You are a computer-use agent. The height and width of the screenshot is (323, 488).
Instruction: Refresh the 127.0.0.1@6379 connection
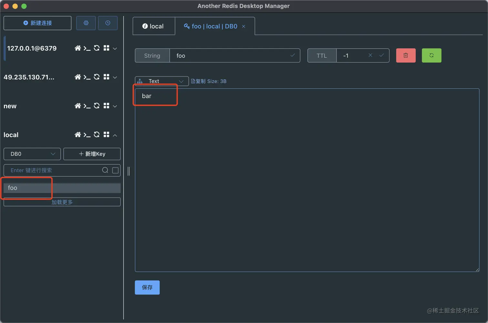[x=97, y=48]
